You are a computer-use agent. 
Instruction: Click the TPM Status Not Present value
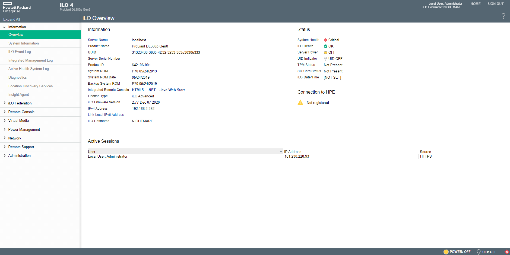(333, 65)
